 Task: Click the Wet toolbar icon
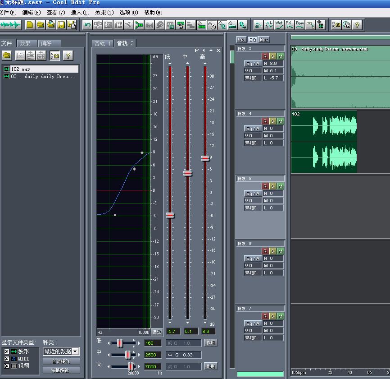279,25
